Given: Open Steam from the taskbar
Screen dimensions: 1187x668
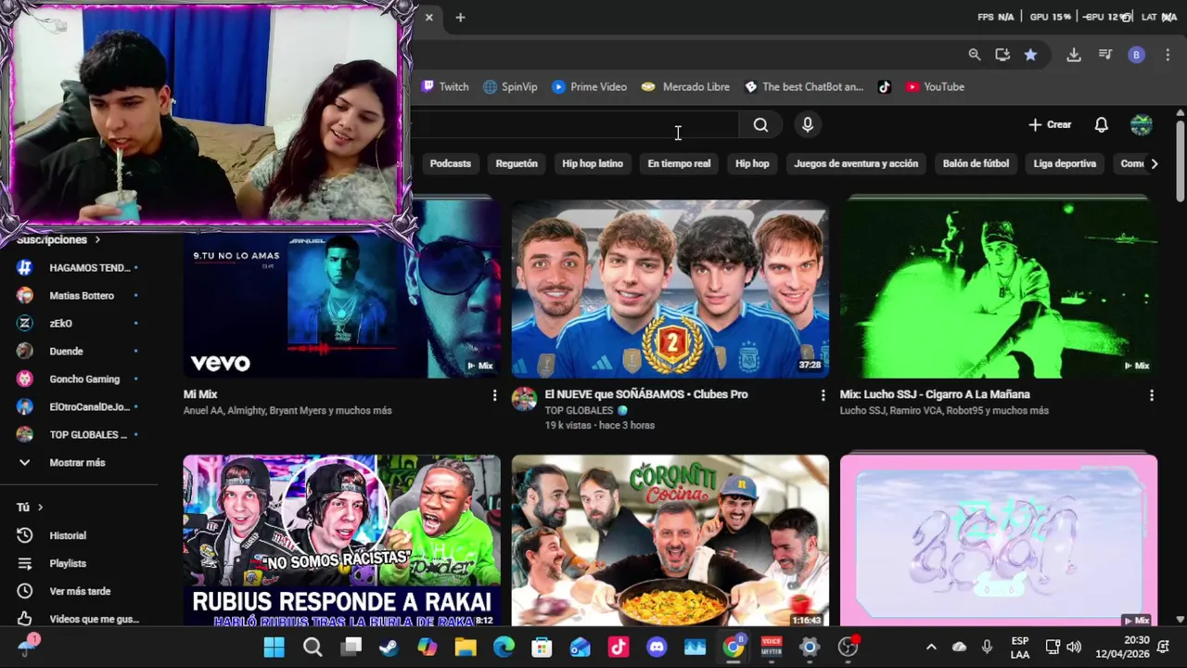Looking at the screenshot, I should (x=389, y=648).
